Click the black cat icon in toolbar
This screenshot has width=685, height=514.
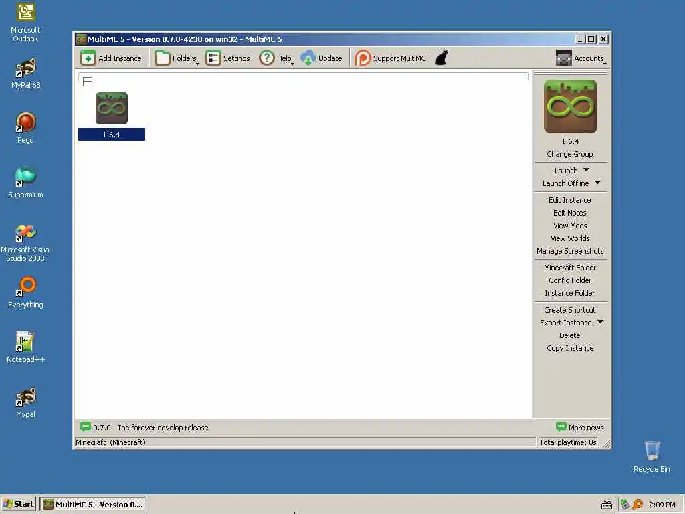coord(442,58)
